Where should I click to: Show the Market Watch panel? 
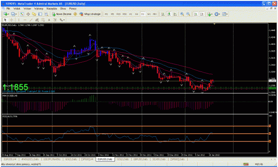pyautogui.click(x=22, y=14)
